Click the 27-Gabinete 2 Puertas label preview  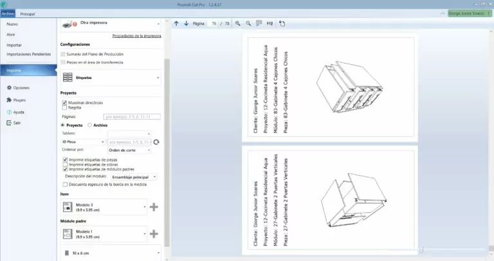[331, 200]
